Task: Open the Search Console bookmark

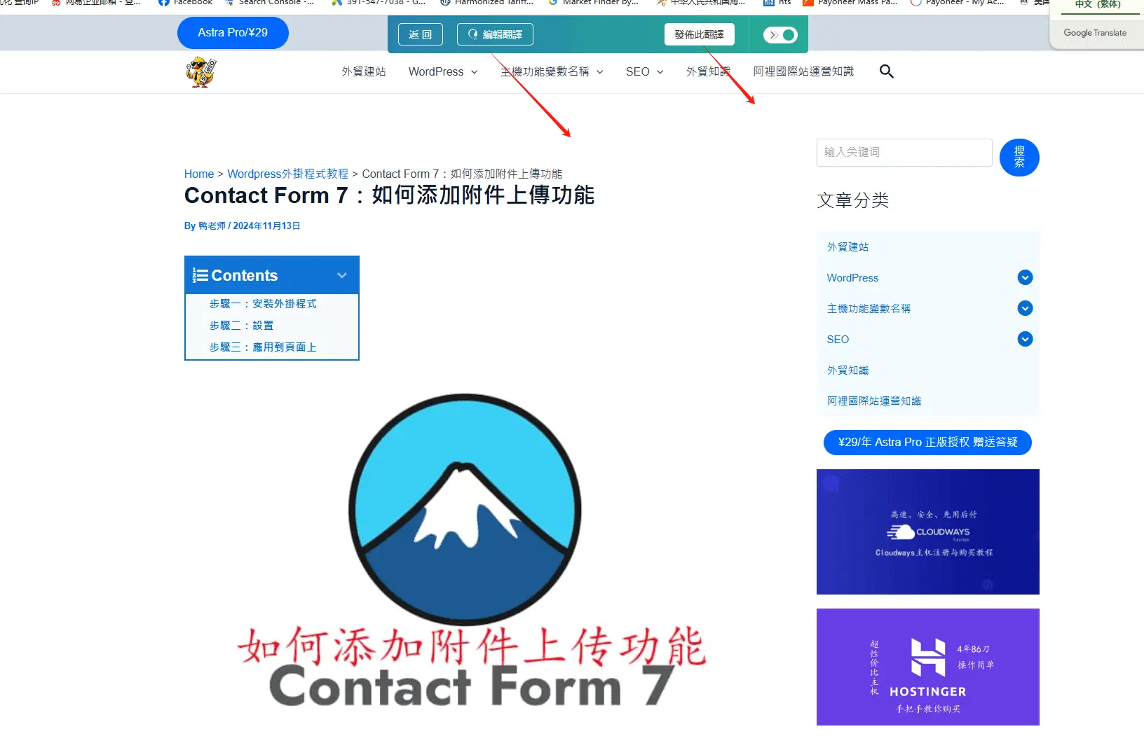Action: pos(270,3)
